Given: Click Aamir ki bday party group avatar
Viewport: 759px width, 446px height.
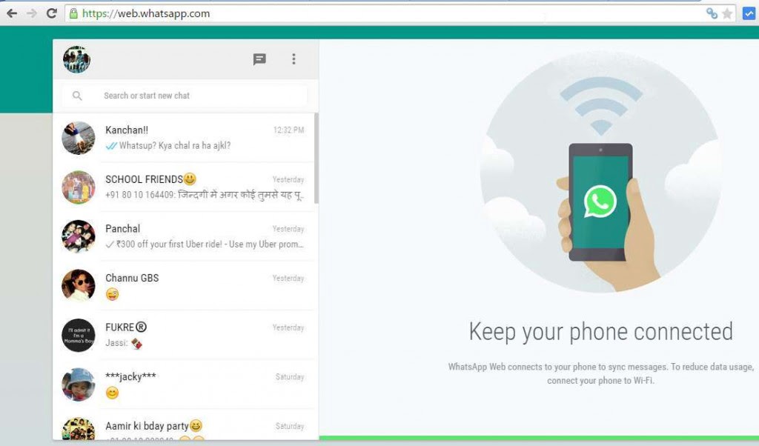Looking at the screenshot, I should point(79,429).
